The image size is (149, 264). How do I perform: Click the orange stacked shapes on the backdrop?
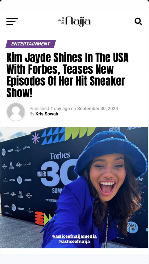tap(39, 218)
